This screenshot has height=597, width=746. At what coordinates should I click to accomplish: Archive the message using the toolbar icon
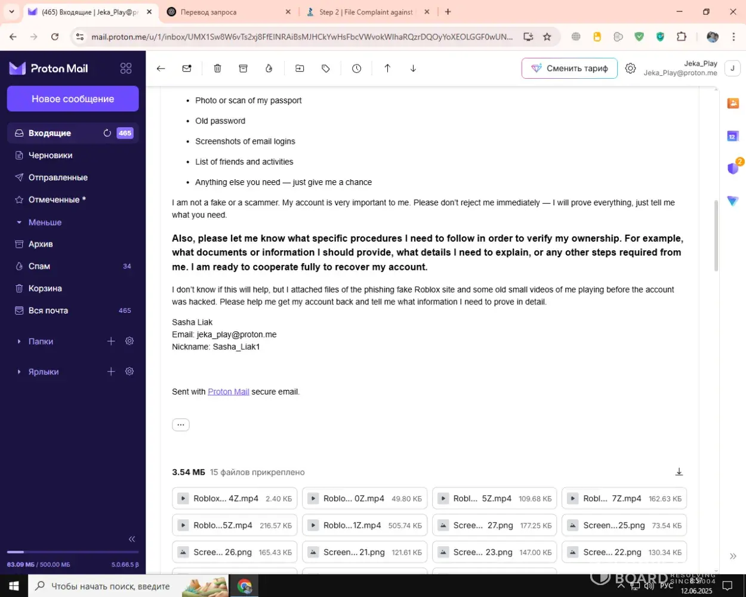[x=243, y=69]
